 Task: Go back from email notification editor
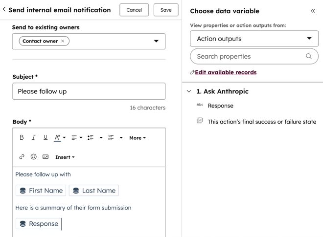coord(4,10)
